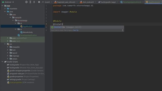Select the manifests folder

13,9
